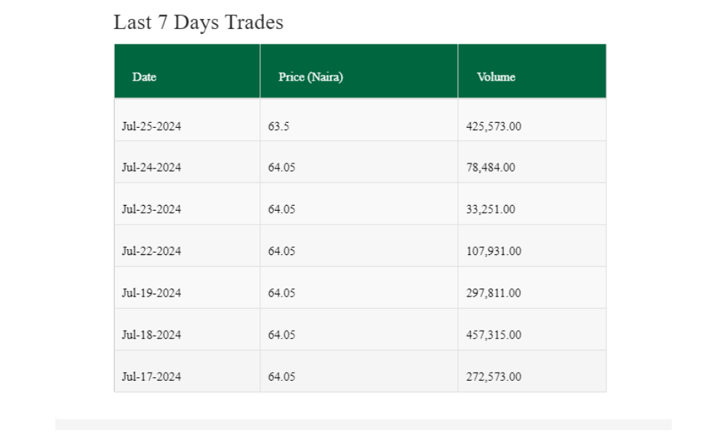Select the Jul-25-2024 date cell
This screenshot has width=727, height=436.
[151, 126]
